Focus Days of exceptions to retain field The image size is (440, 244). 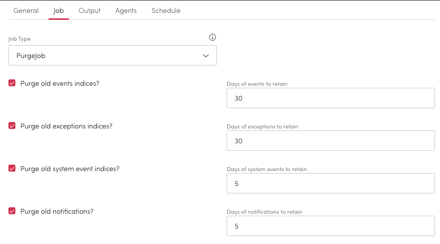(x=330, y=141)
